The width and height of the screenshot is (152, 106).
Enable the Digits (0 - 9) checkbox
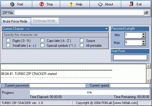coord(8,40)
